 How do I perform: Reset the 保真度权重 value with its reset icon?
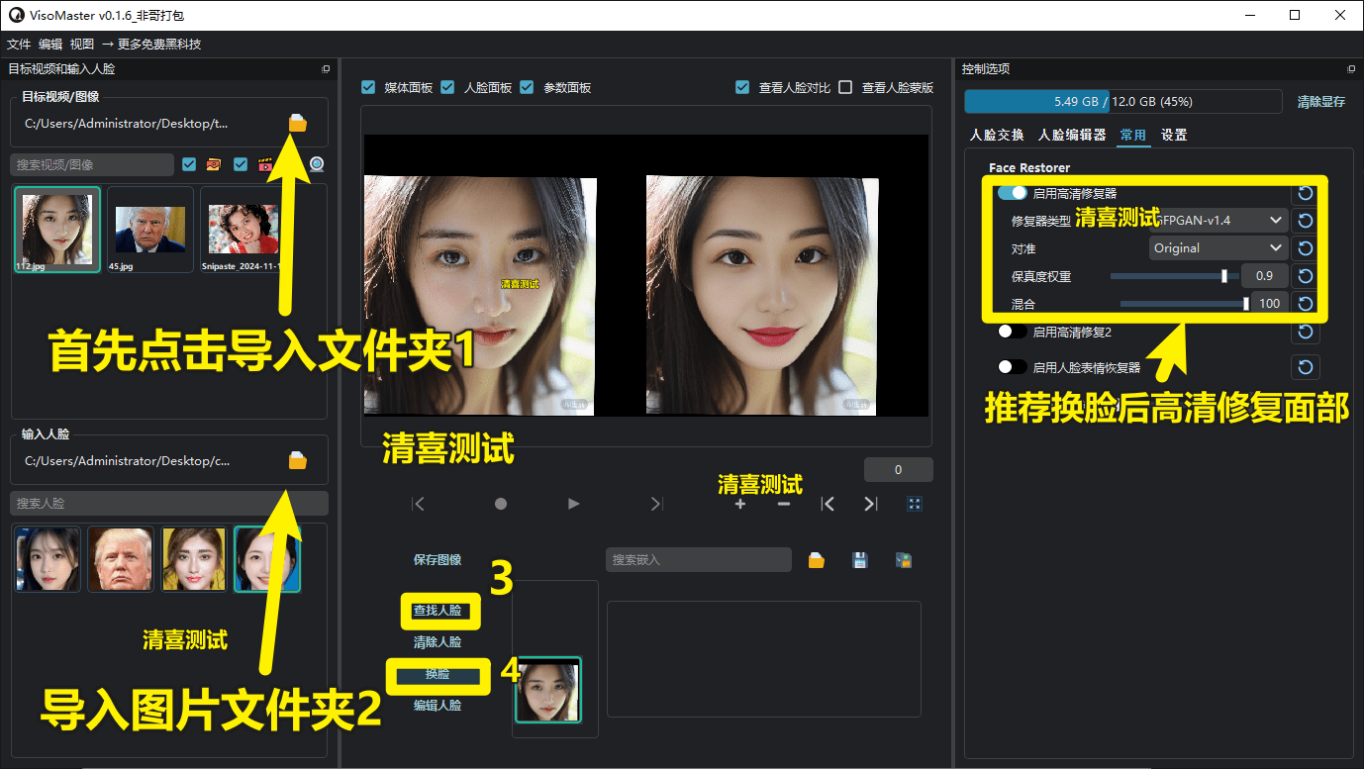[1305, 276]
